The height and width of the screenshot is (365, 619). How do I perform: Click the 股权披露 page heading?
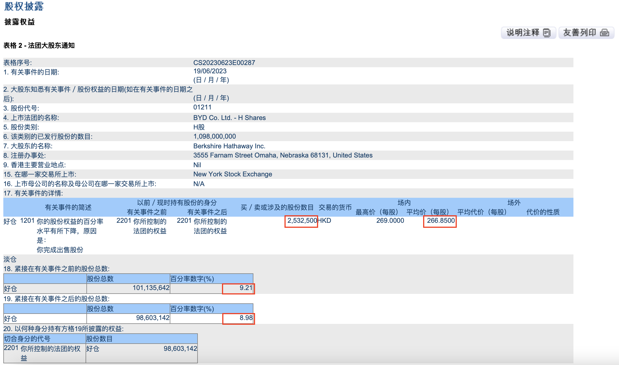(x=24, y=6)
